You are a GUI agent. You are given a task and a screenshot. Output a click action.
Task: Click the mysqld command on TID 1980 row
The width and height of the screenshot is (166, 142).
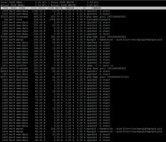click(124, 40)
